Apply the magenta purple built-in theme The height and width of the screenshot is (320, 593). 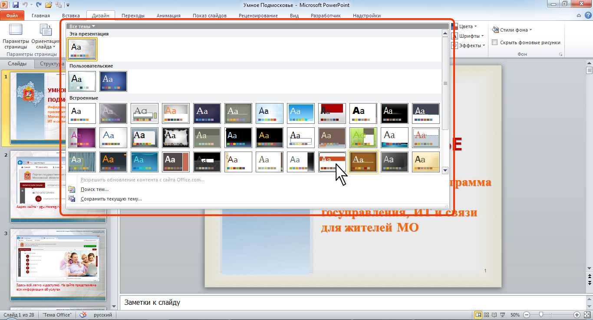pyautogui.click(x=82, y=137)
